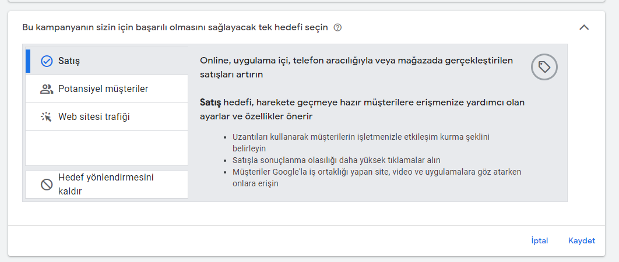Click the people icon for Potansiyel müşteriler
The height and width of the screenshot is (262, 619).
[47, 89]
